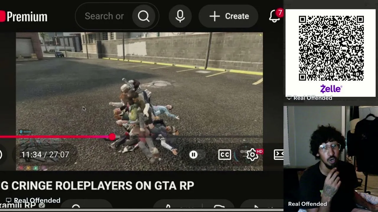Start voice search with the microphone
Image resolution: width=378 pixels, height=212 pixels.
click(180, 16)
